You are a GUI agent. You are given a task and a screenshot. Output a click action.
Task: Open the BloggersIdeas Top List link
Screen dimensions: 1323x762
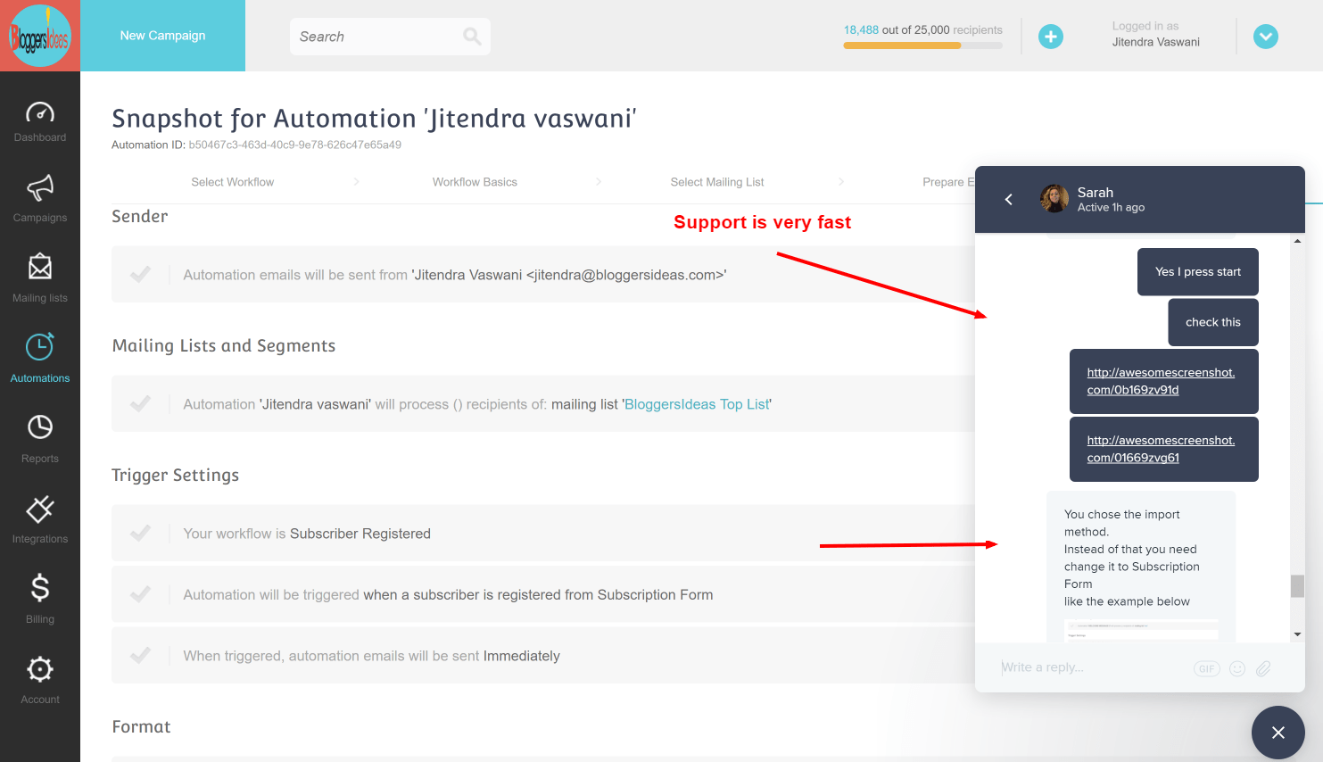coord(697,404)
